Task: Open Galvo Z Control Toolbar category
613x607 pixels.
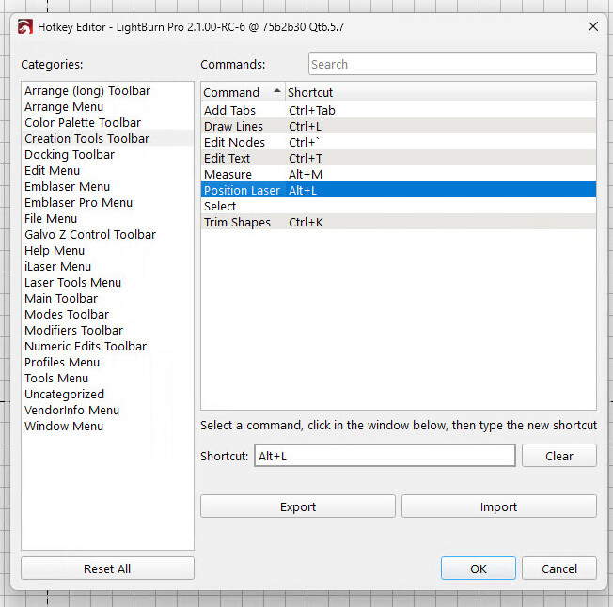Action: 90,234
